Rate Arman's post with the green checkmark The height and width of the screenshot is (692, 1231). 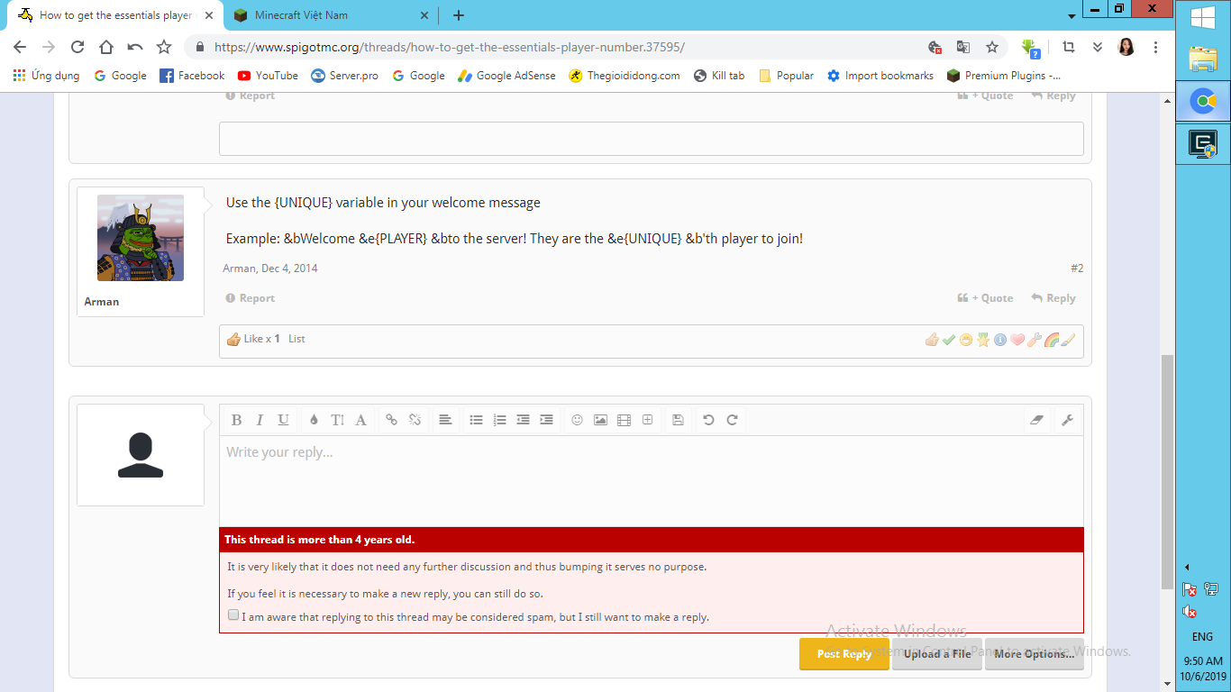tap(949, 340)
